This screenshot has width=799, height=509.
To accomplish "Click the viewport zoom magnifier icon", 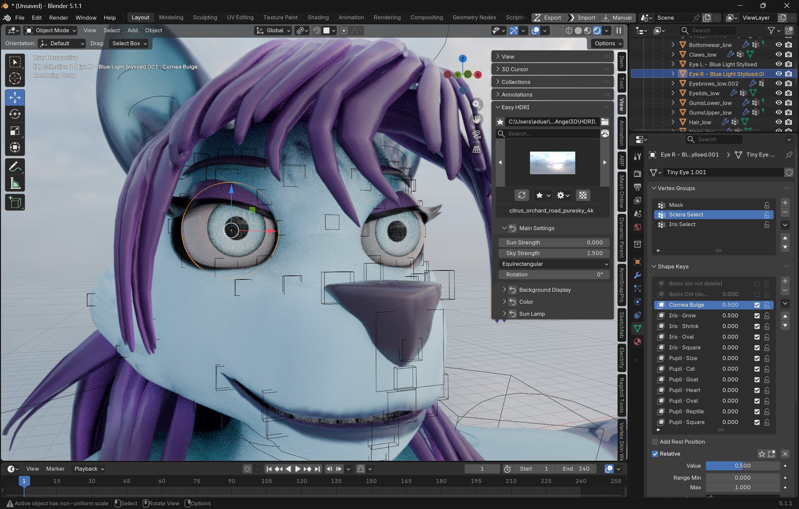I will (x=476, y=104).
